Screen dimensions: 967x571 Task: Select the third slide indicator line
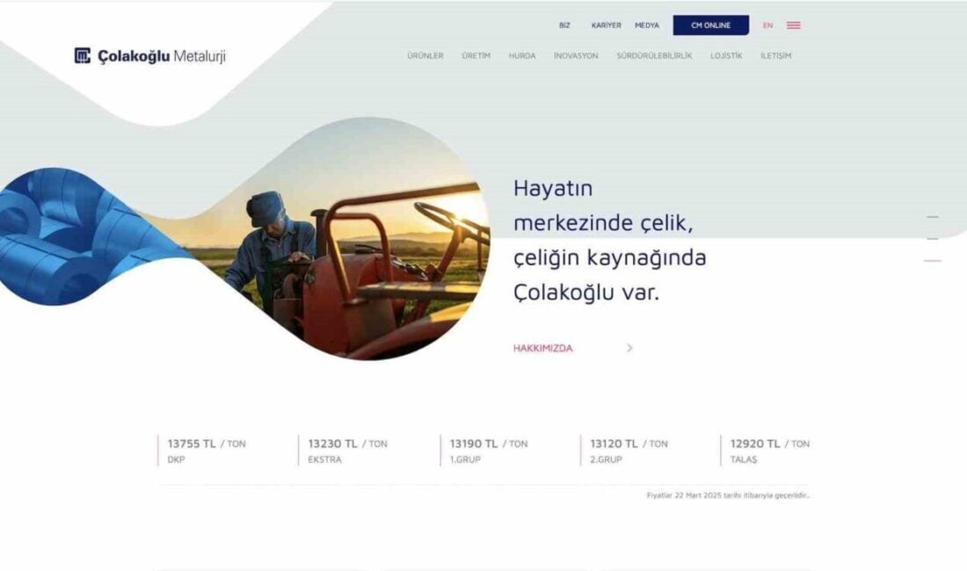(933, 261)
